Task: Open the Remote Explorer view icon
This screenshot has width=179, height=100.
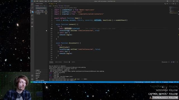Action: pos(32,19)
